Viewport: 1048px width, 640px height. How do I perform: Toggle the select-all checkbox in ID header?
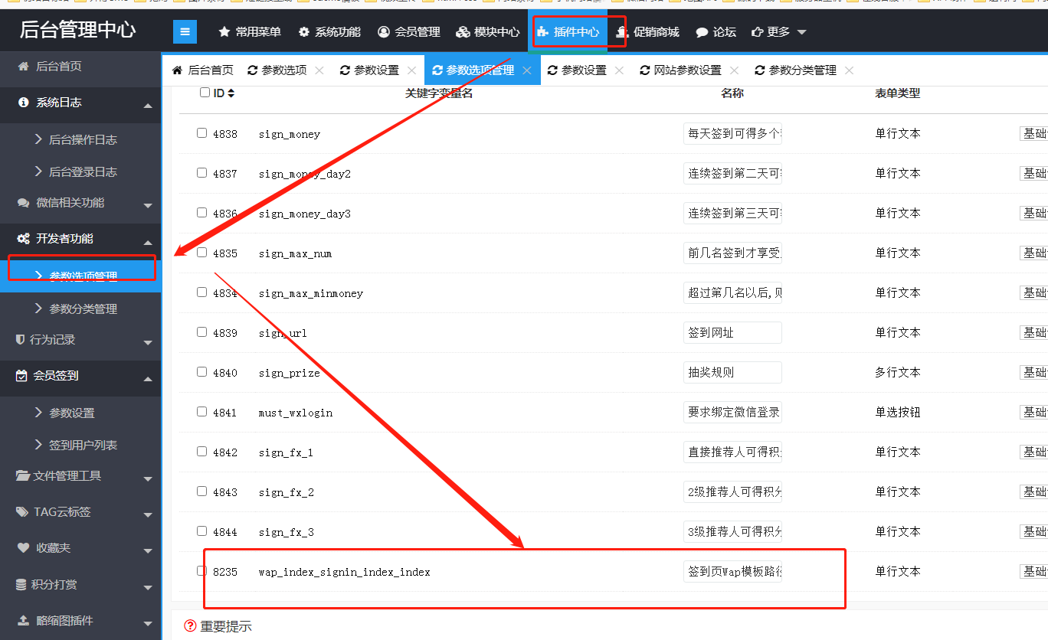(x=205, y=93)
